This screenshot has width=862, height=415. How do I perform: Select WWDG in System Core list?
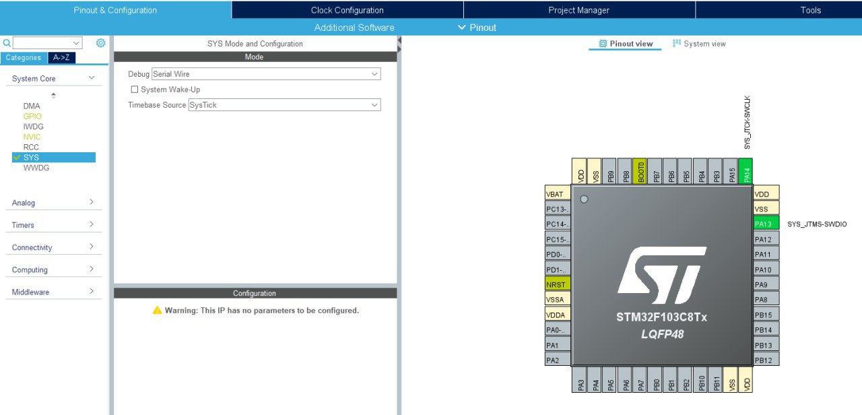pyautogui.click(x=36, y=168)
